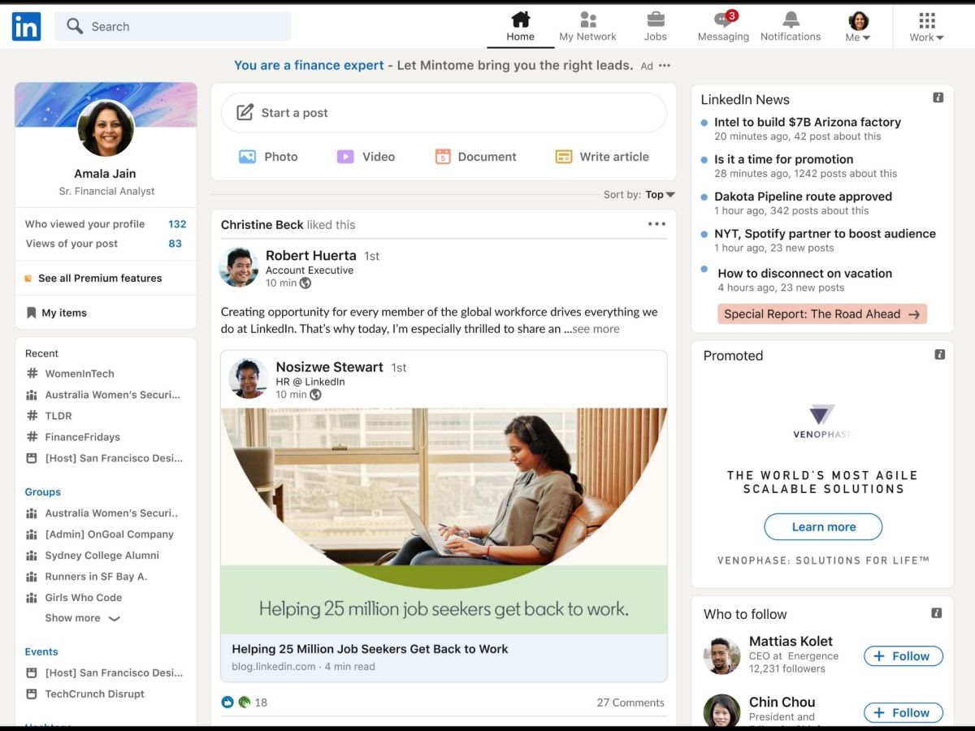Expand the Me profile dropdown
The height and width of the screenshot is (731, 975).
[858, 27]
